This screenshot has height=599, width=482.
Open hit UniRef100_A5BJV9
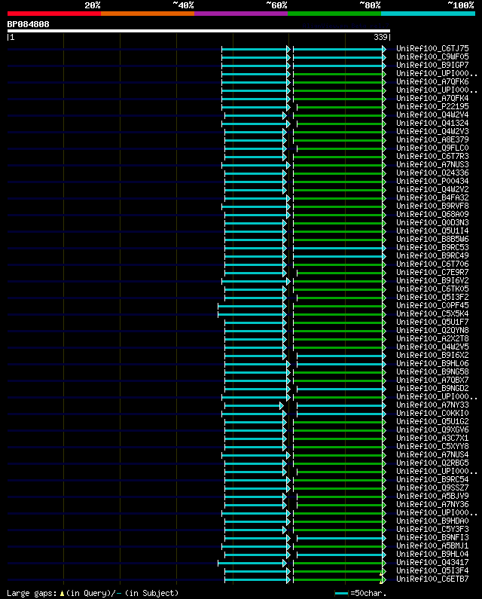[x=432, y=497]
